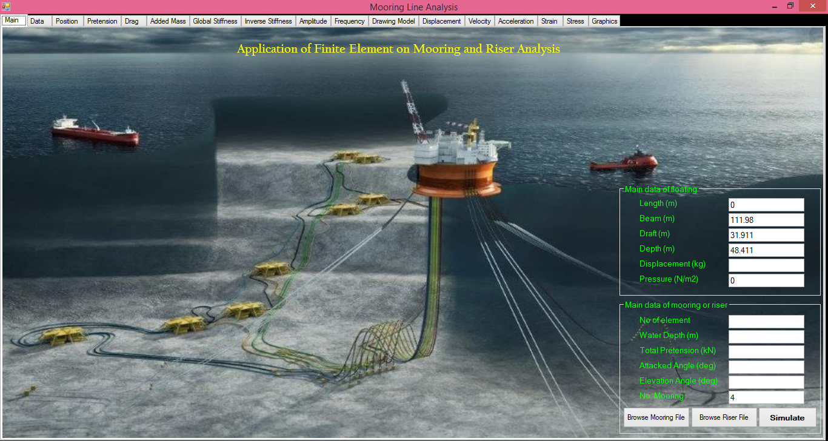828x441 pixels.
Task: Go to the Drawing Model tab
Action: [x=393, y=21]
